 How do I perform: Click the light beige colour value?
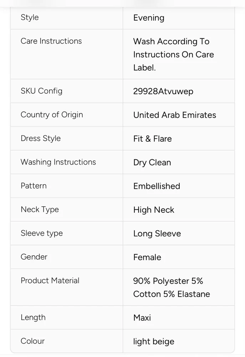click(154, 342)
